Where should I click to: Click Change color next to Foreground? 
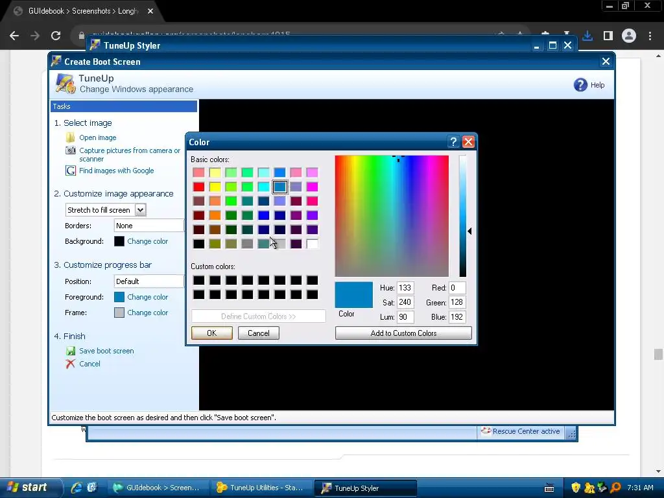click(147, 297)
